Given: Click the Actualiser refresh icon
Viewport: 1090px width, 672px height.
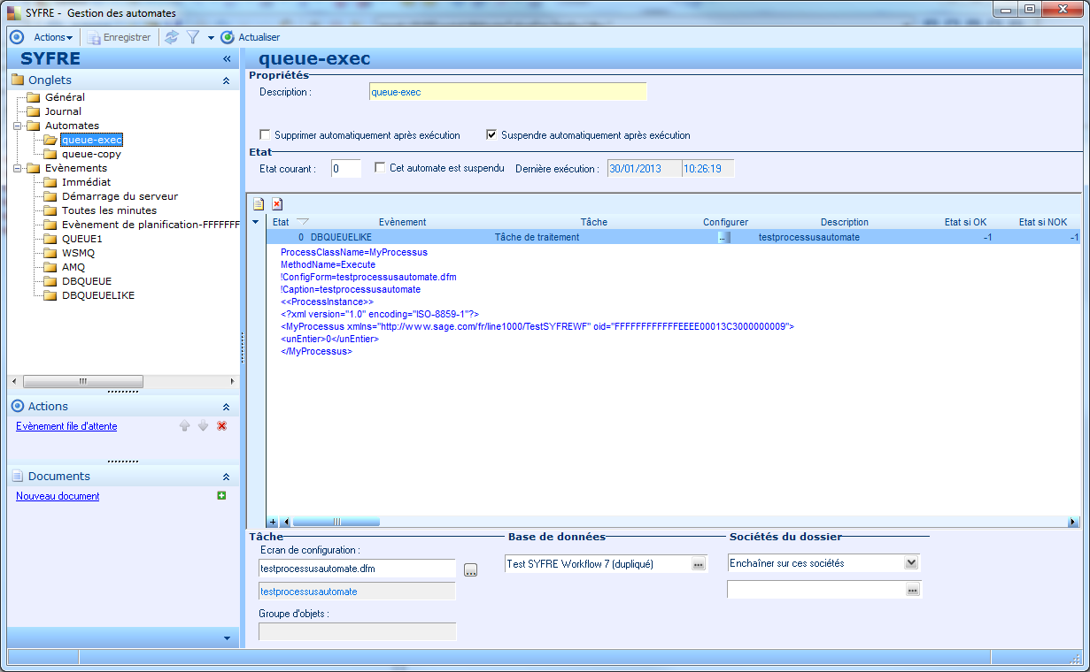Looking at the screenshot, I should pos(228,37).
